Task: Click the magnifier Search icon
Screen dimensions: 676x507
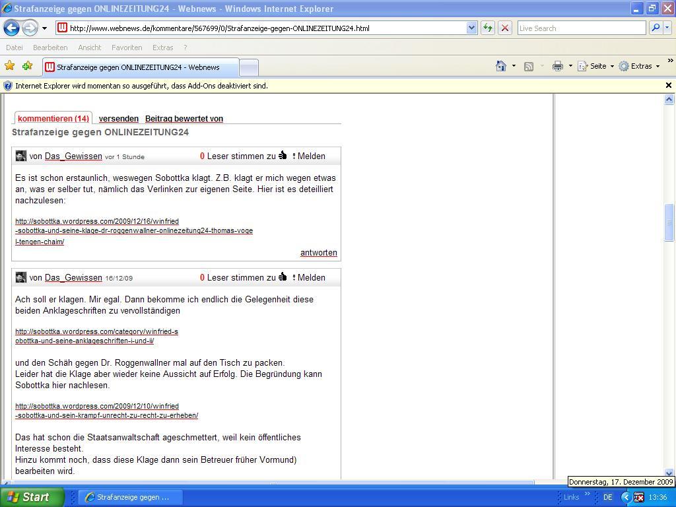Action: coord(656,28)
